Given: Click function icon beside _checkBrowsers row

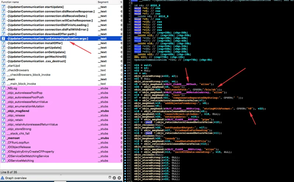Looking at the screenshot, I should (3, 70).
